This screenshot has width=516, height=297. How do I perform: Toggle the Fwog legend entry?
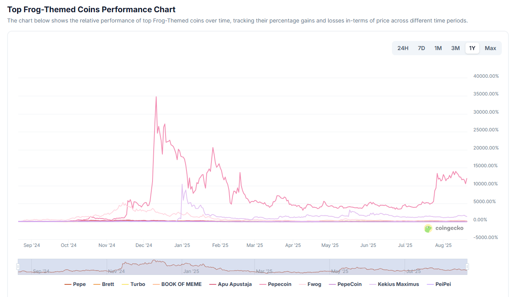click(310, 284)
